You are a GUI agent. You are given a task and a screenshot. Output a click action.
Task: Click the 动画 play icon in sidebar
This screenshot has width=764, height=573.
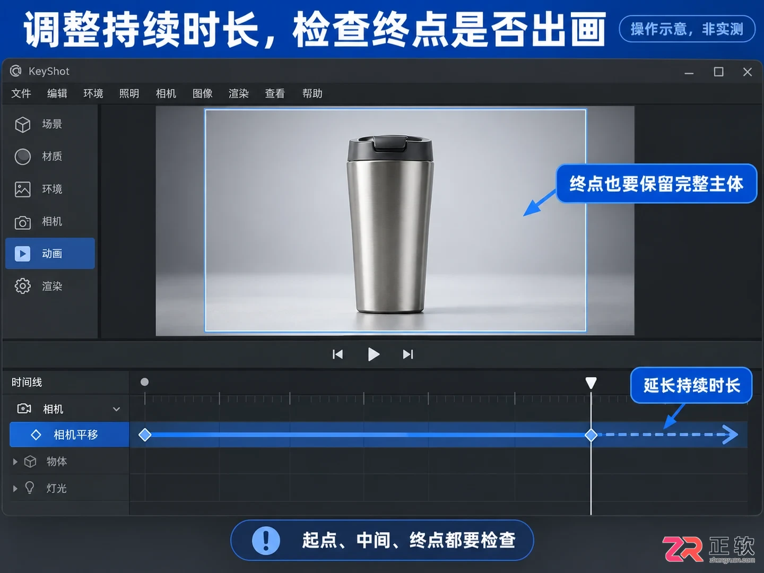point(23,254)
